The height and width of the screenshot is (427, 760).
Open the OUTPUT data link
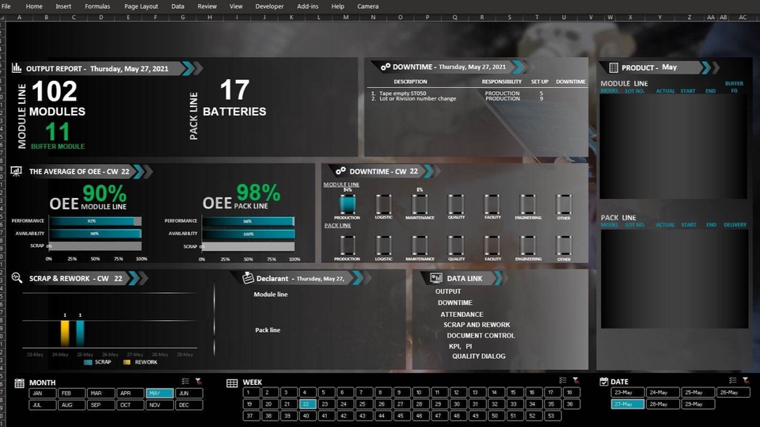click(x=448, y=292)
